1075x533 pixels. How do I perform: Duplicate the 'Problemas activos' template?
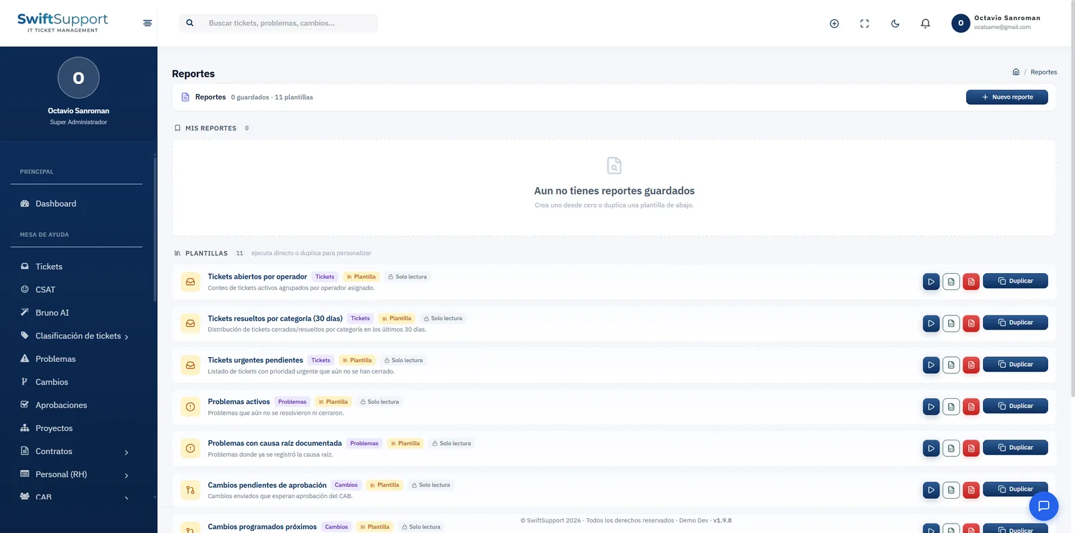pos(1015,405)
